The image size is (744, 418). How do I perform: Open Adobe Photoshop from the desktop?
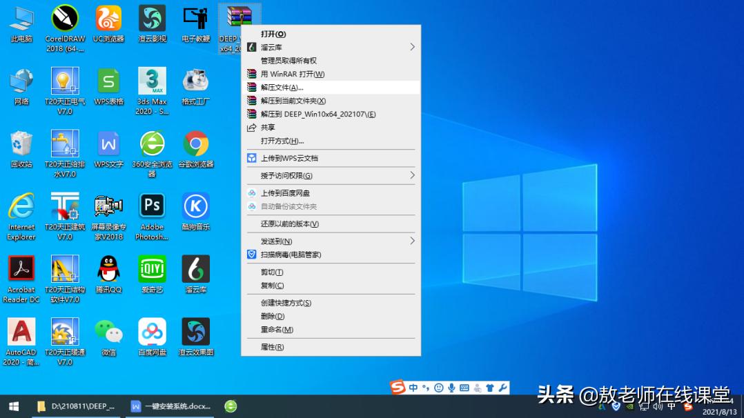pos(151,206)
